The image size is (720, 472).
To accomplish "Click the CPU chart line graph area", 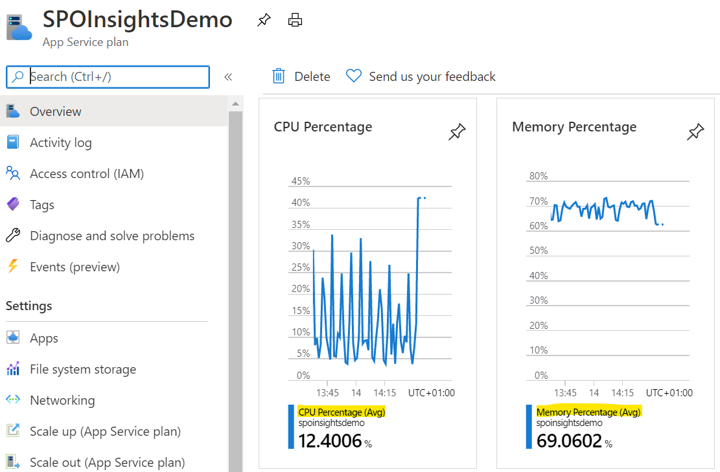I will (369, 282).
